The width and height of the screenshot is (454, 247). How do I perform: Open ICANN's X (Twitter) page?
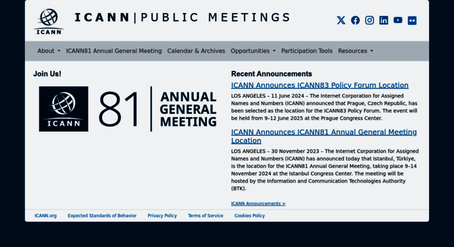[341, 20]
